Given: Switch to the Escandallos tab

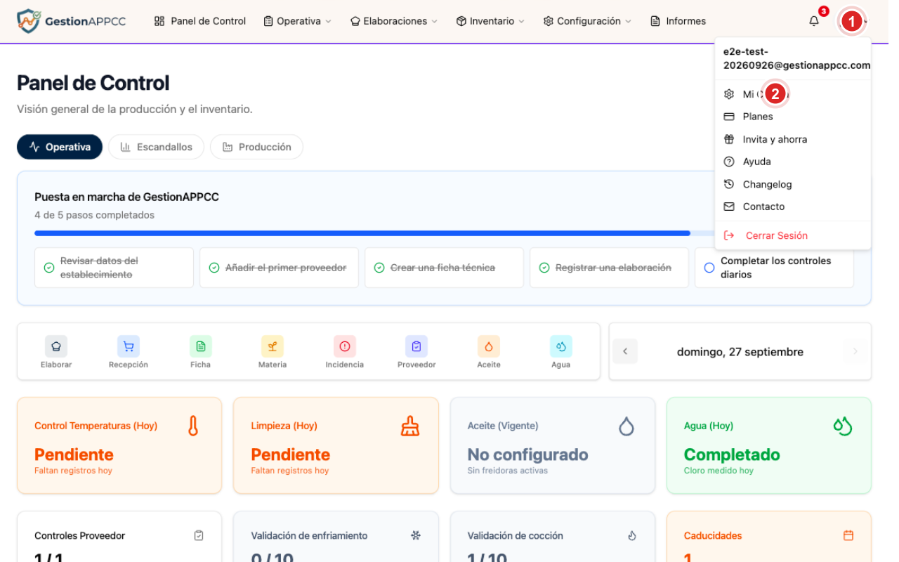Looking at the screenshot, I should [x=156, y=147].
